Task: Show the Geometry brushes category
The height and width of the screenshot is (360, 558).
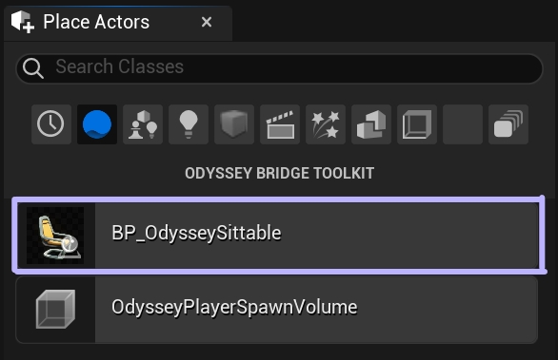Action: tap(371, 124)
